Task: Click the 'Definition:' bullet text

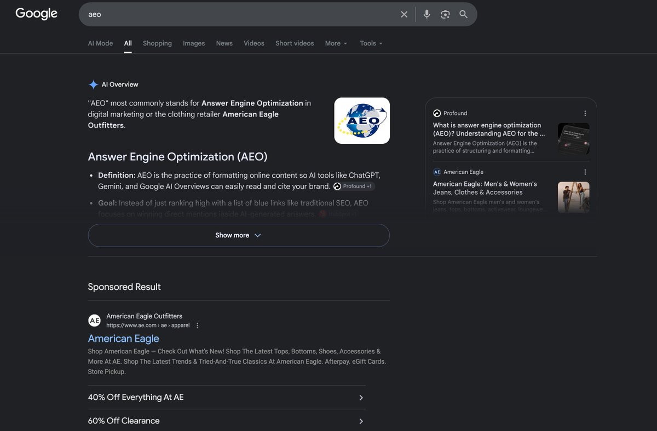Action: [x=117, y=176]
